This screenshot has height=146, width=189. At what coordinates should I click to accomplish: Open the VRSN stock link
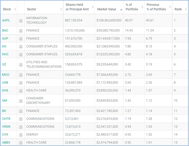[6, 127]
